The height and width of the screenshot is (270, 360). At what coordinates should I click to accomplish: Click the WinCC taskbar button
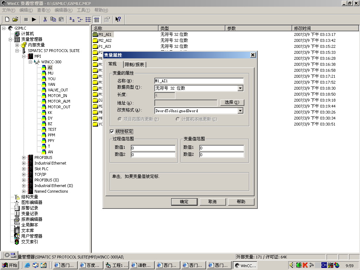coord(245,265)
